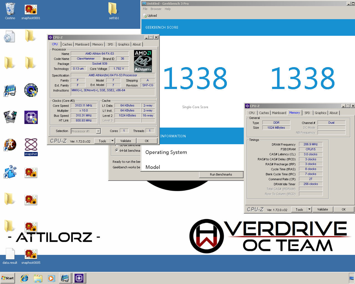Click the Size 1024 MBytes value
The image size is (355, 284).
(276, 128)
